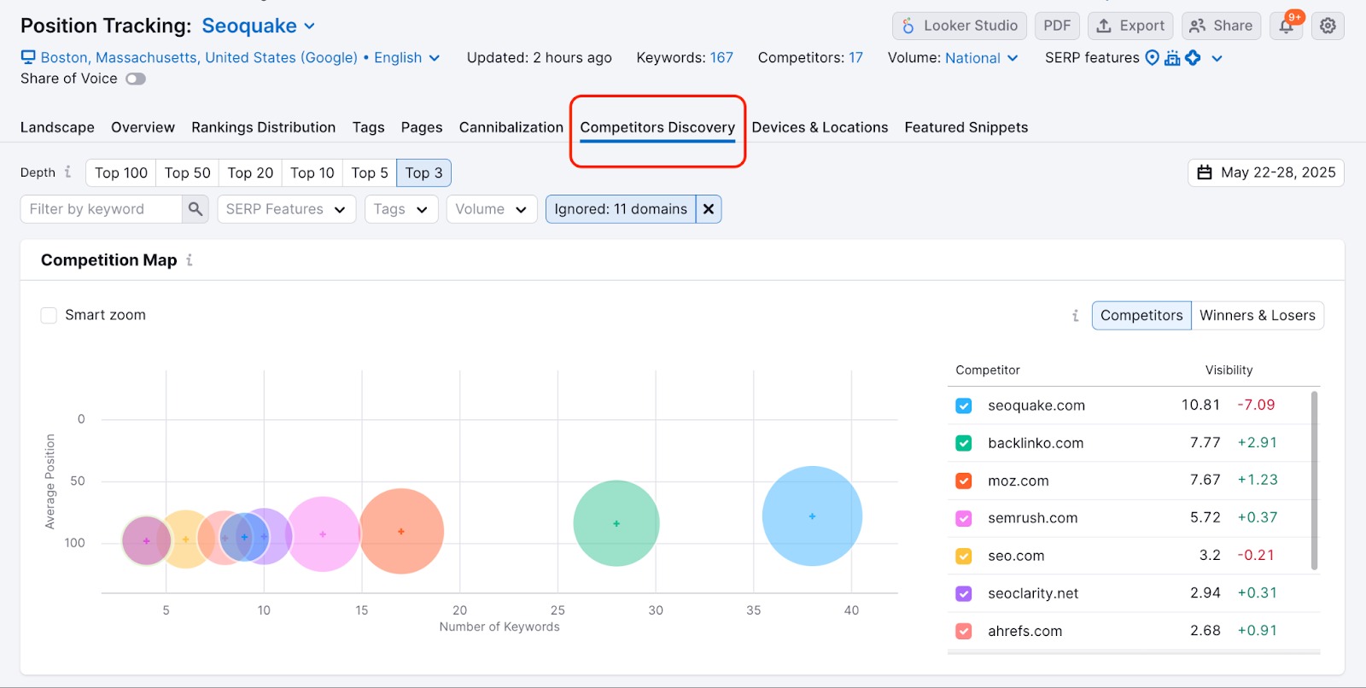
Task: Expand the SERP Features filter dropdown
Action: point(286,209)
